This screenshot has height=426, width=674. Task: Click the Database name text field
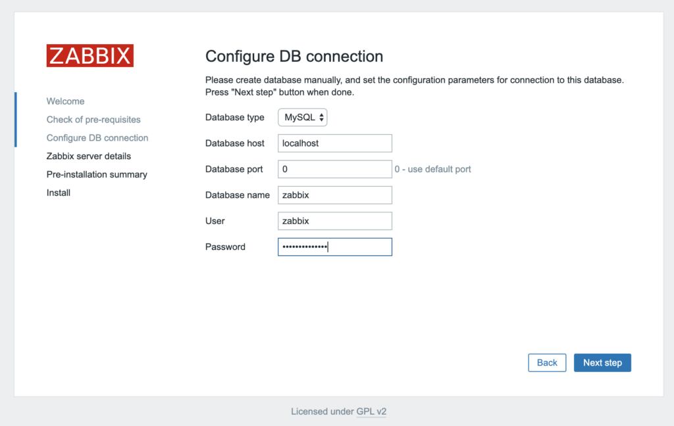(334, 195)
